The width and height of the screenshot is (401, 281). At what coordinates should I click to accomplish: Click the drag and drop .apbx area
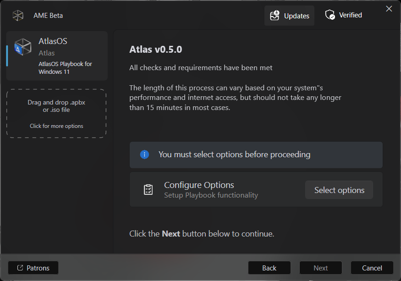56,106
